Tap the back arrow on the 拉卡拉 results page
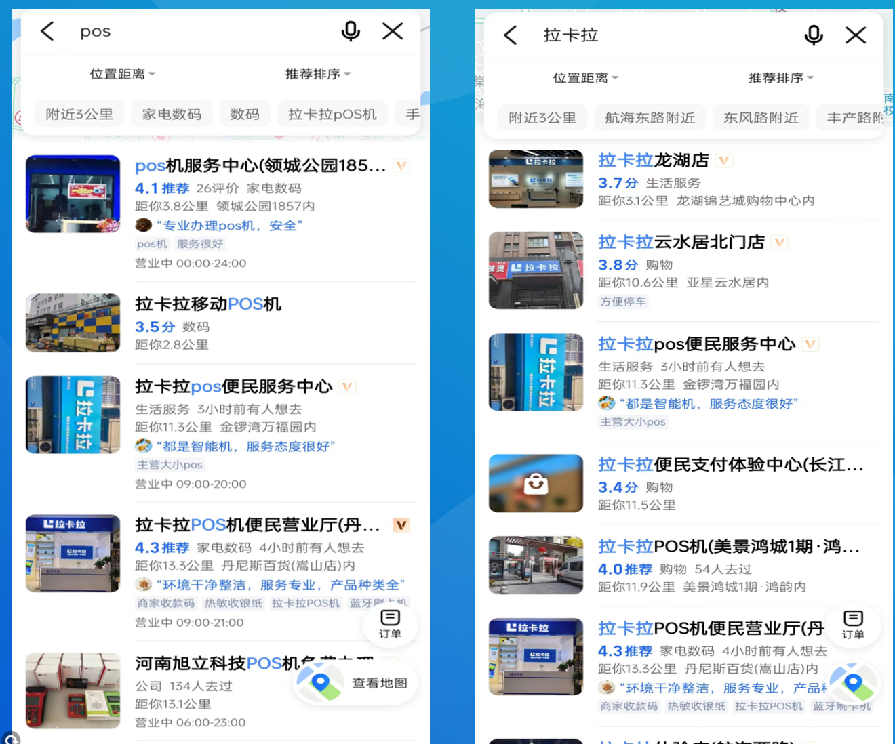Image resolution: width=895 pixels, height=744 pixels. pos(510,35)
